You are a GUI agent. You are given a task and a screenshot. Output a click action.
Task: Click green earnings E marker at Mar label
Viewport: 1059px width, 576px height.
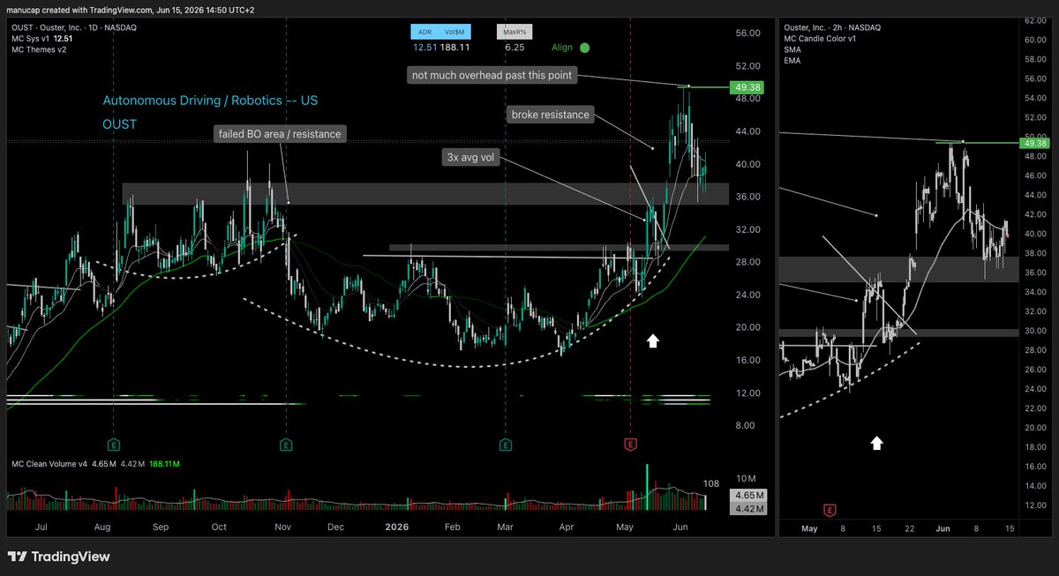[x=506, y=443]
